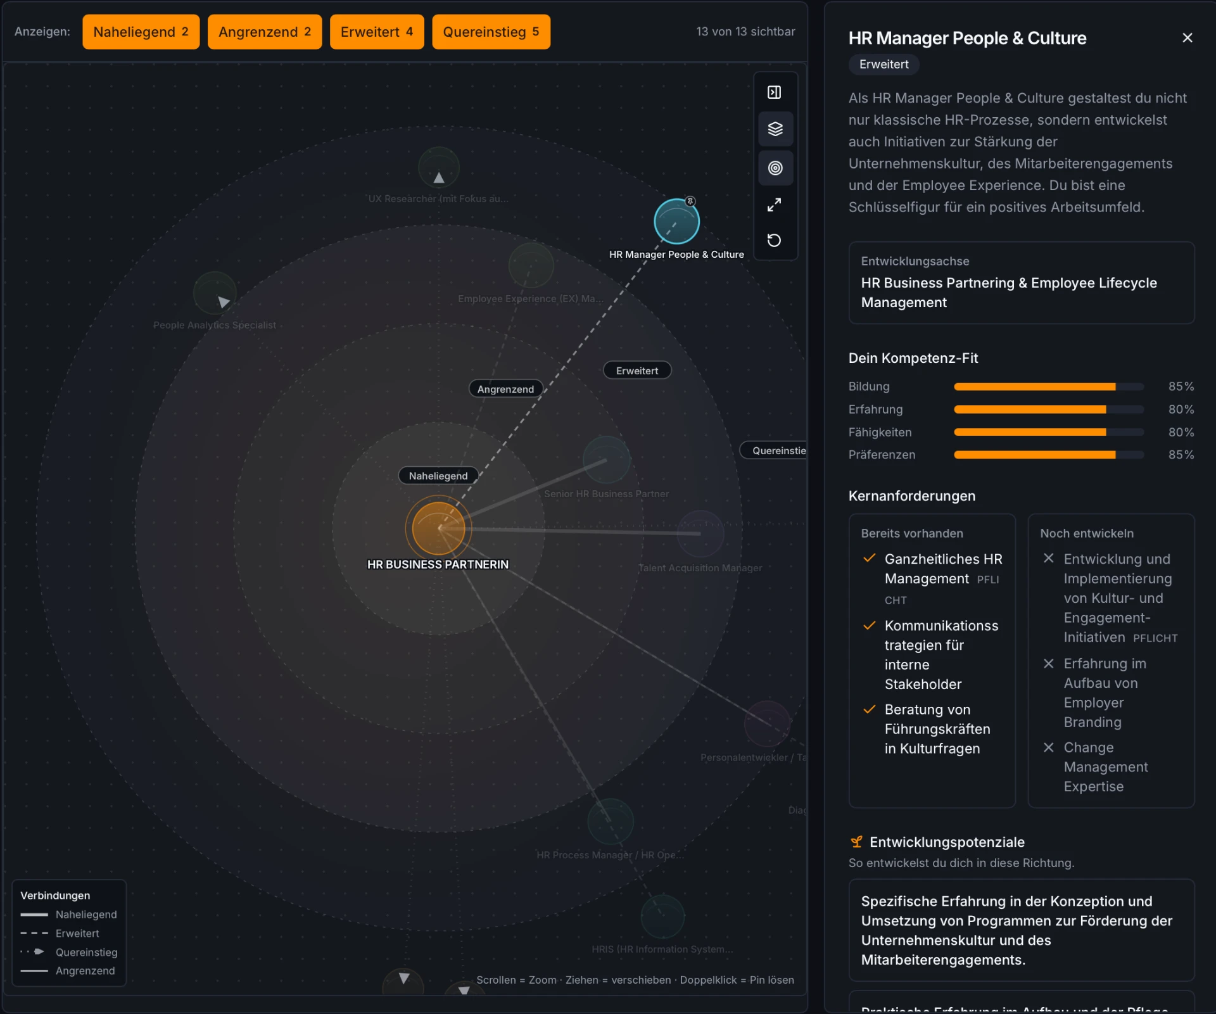Toggle the Naheliegend 2 filter
The height and width of the screenshot is (1014, 1216).
pos(141,32)
